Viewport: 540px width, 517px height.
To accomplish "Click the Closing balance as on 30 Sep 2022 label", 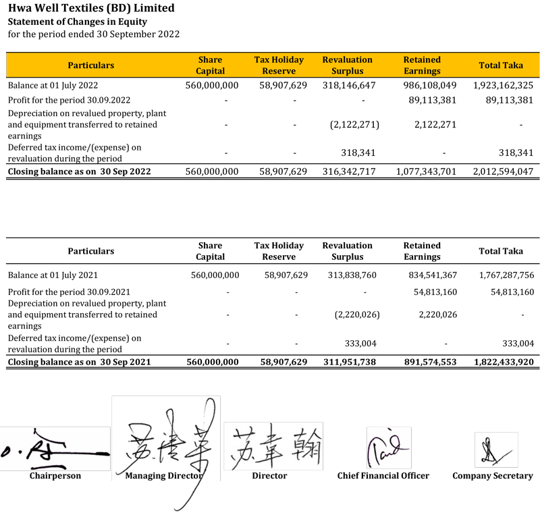I will click(79, 171).
